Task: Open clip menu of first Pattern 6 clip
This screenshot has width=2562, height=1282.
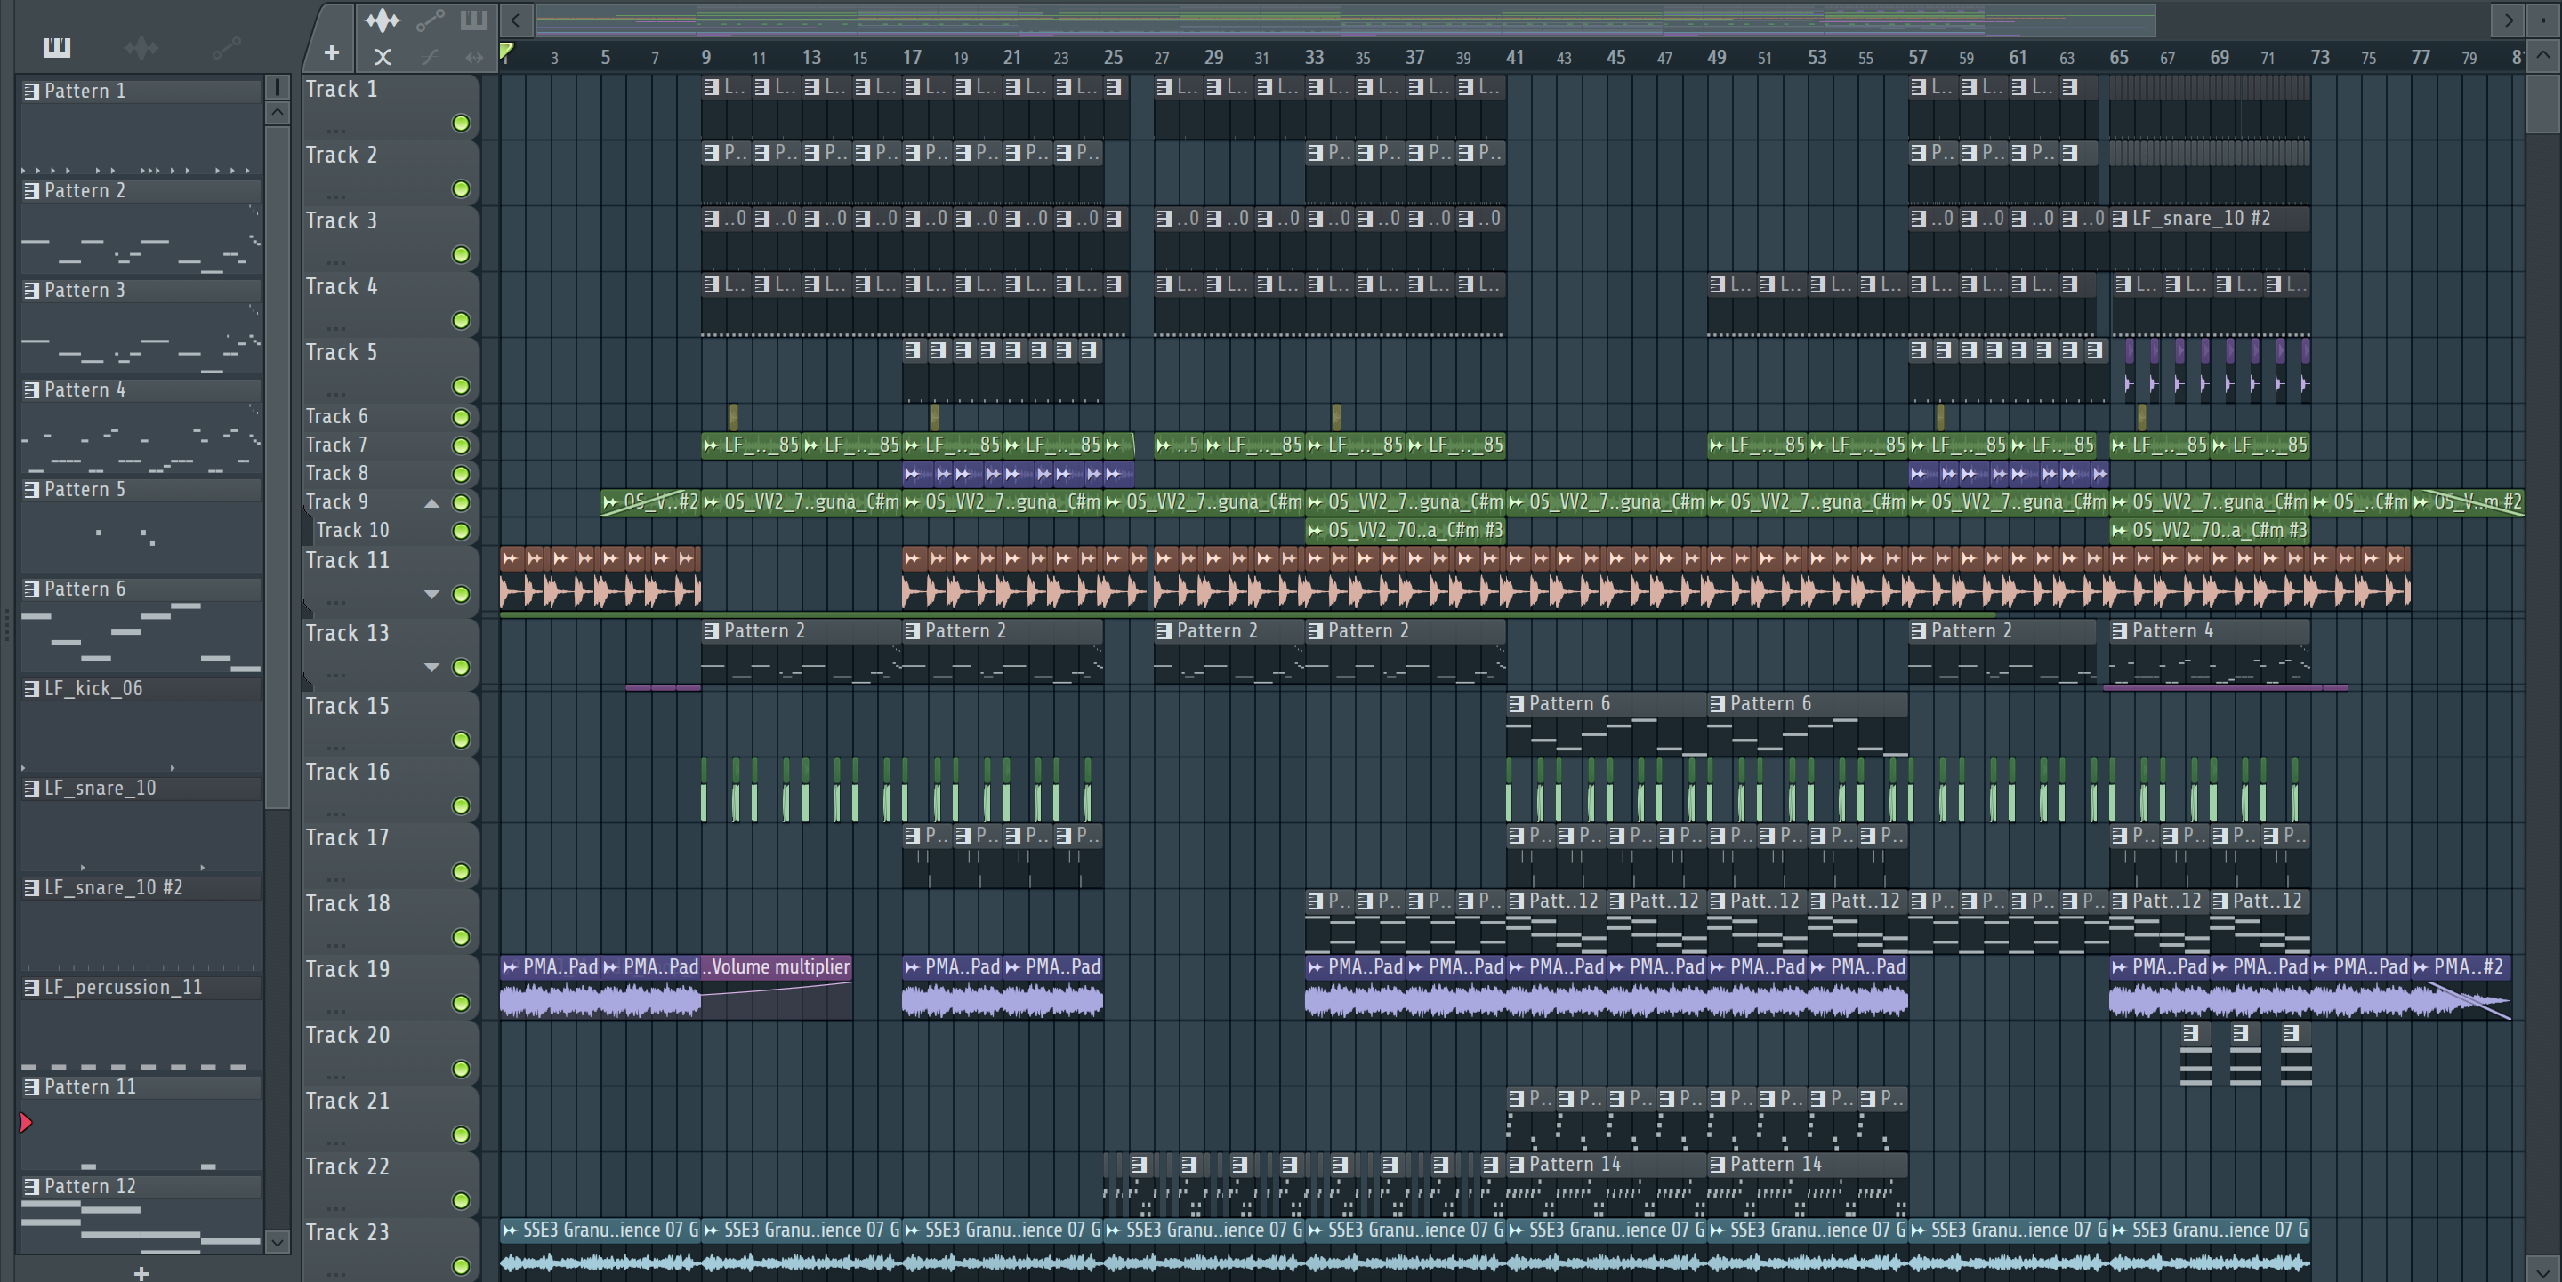Action: [x=1516, y=703]
